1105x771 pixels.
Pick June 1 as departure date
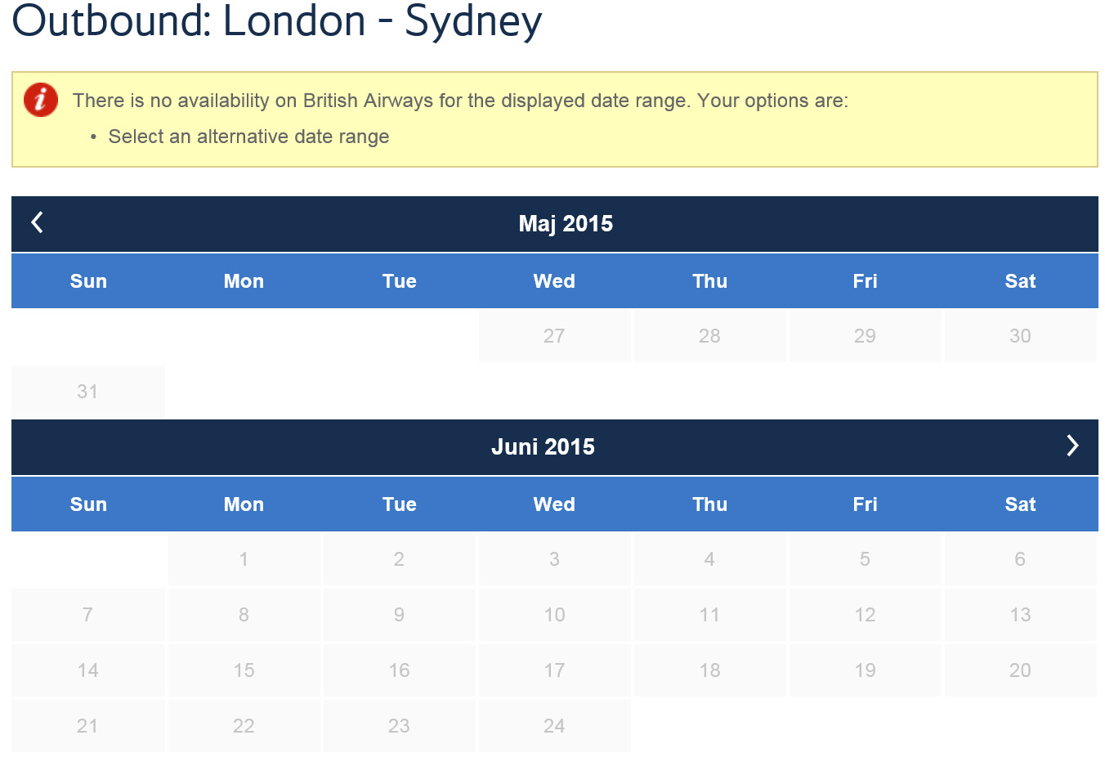[244, 558]
